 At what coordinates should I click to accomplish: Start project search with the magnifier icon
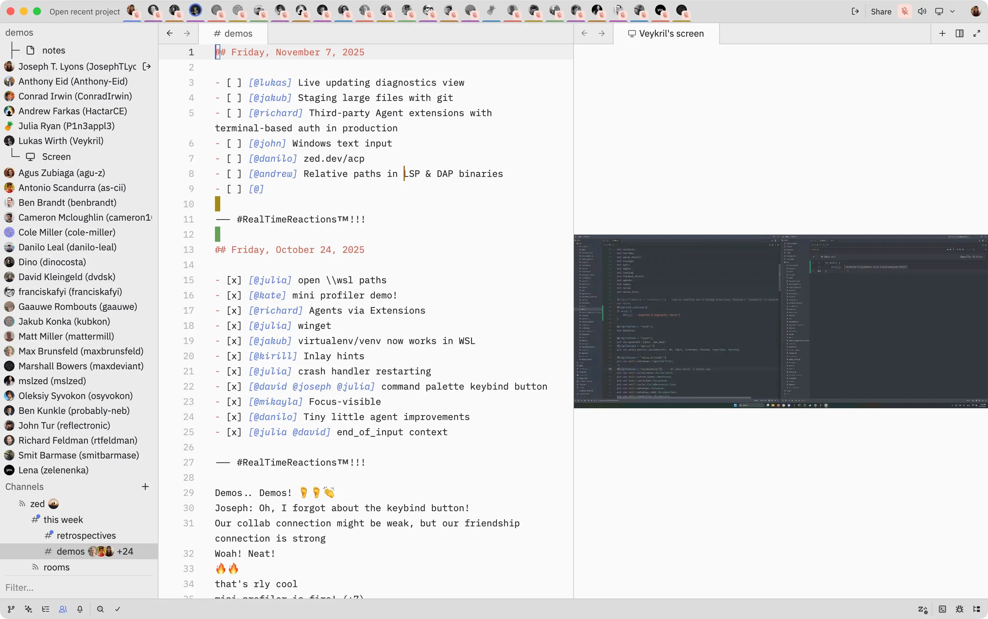tap(100, 609)
